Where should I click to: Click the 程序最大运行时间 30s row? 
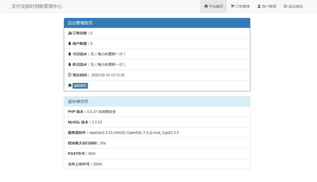(x=157, y=143)
